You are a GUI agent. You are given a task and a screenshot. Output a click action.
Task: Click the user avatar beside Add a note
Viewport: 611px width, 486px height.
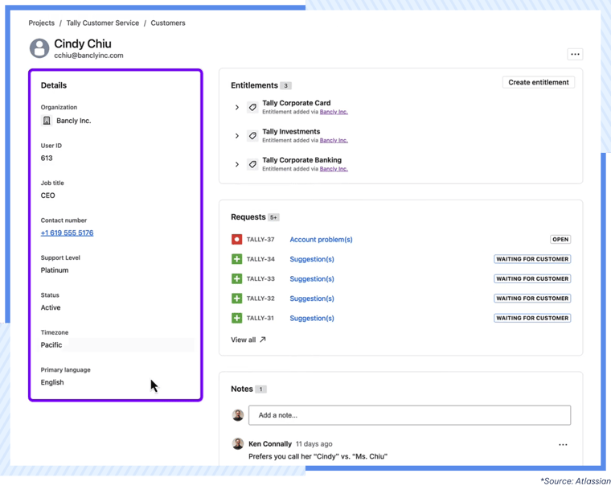(238, 415)
